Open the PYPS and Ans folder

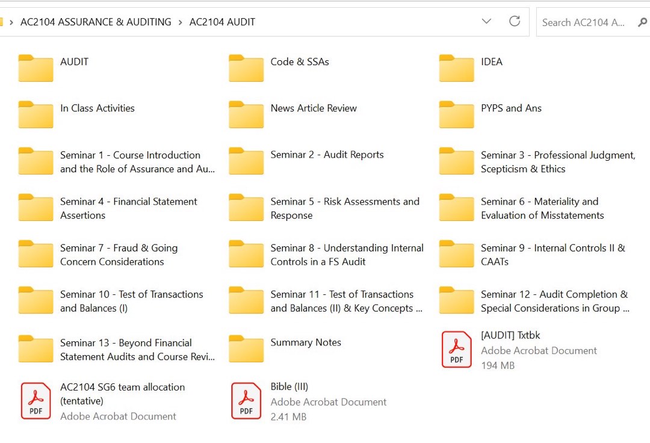[x=510, y=108]
